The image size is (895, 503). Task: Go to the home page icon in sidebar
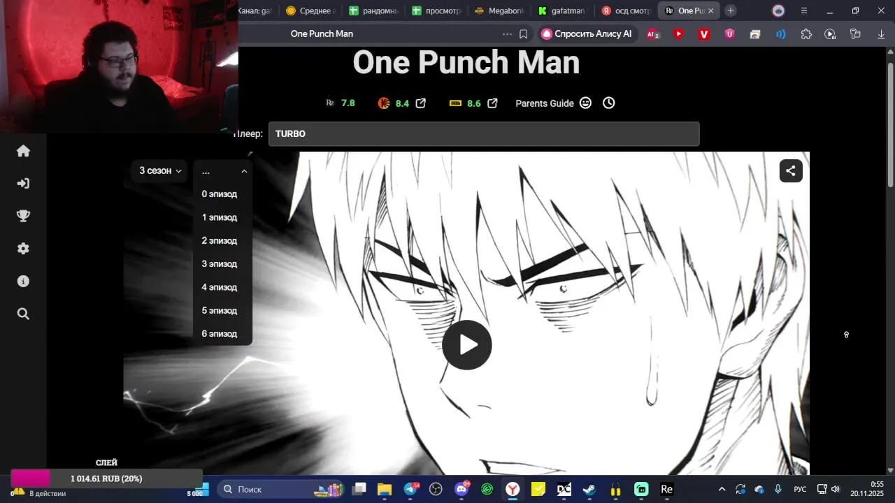tap(23, 151)
